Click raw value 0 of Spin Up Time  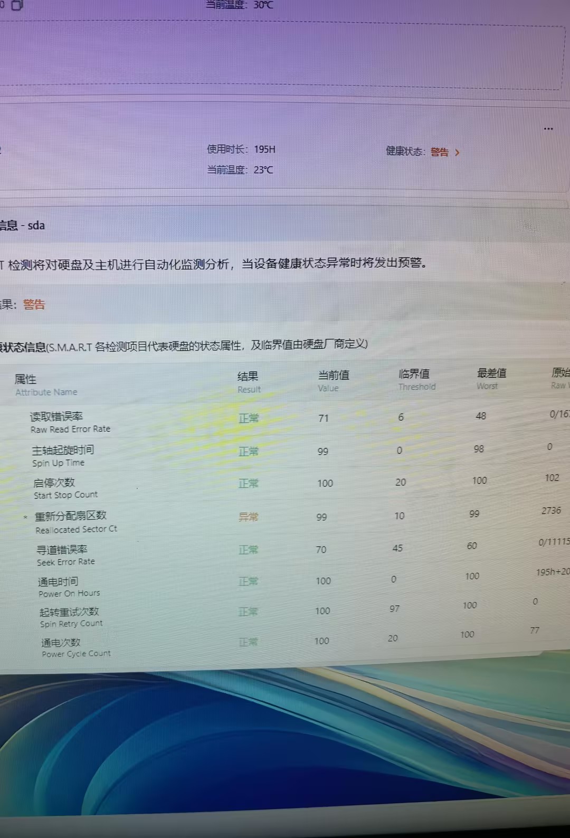click(x=549, y=447)
